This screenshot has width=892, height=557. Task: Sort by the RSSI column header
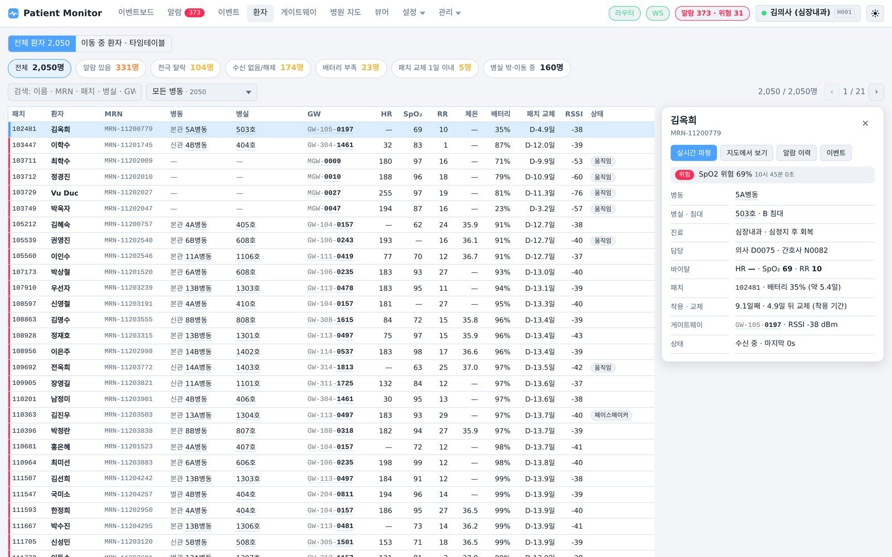[574, 114]
